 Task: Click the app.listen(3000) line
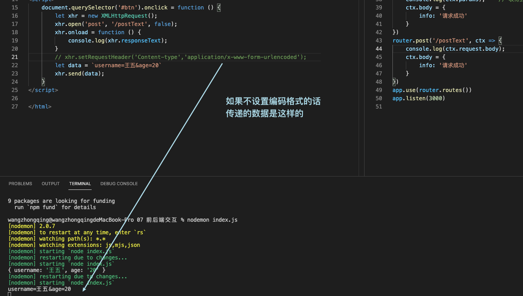click(x=419, y=98)
